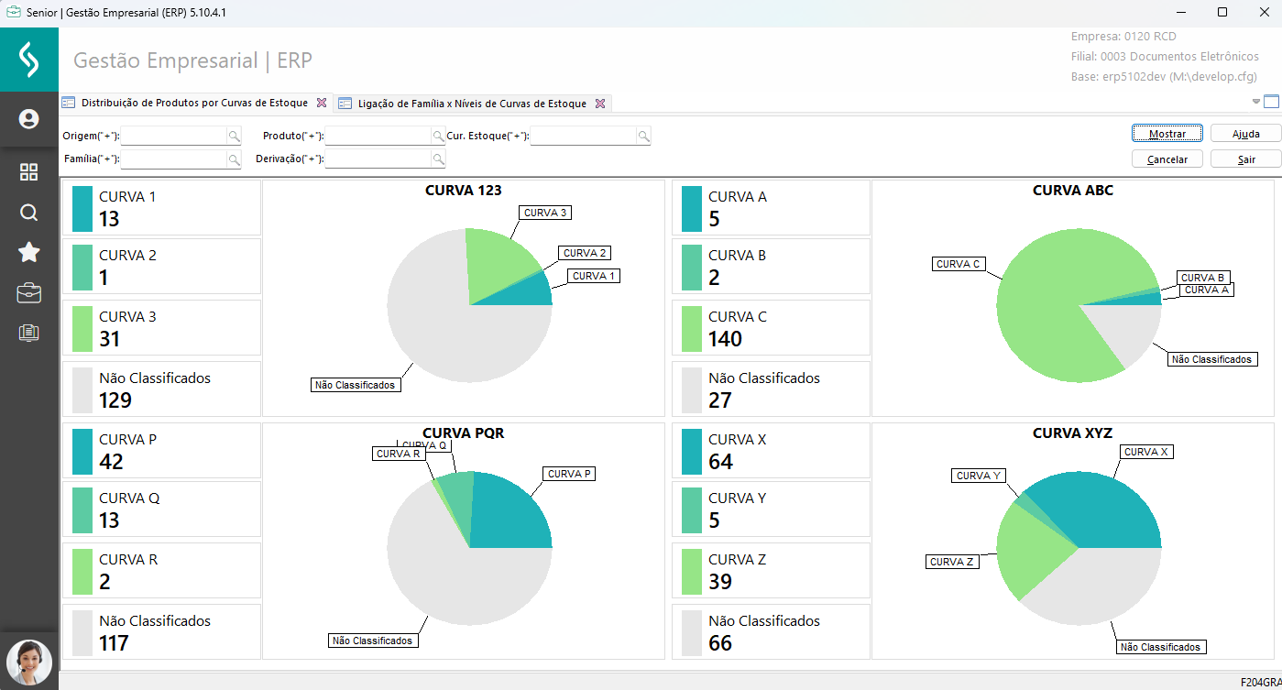The width and height of the screenshot is (1282, 690).
Task: Open the Família field lookup magnifier
Action: 235,159
